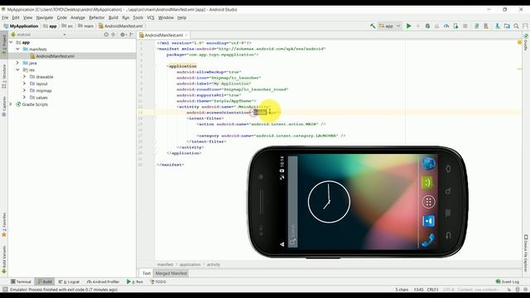Click the Search Everywhere magnifier icon
Image resolution: width=530 pixels, height=298 pixels.
click(517, 26)
